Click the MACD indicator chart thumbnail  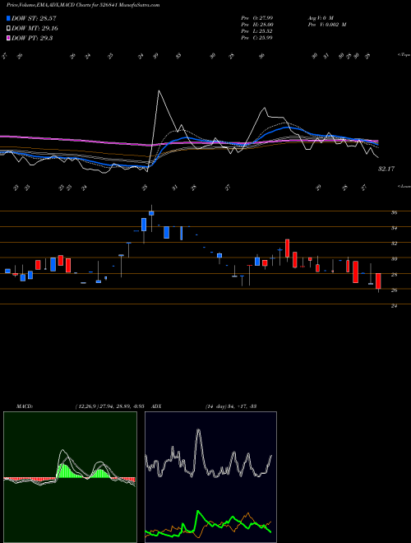click(70, 477)
